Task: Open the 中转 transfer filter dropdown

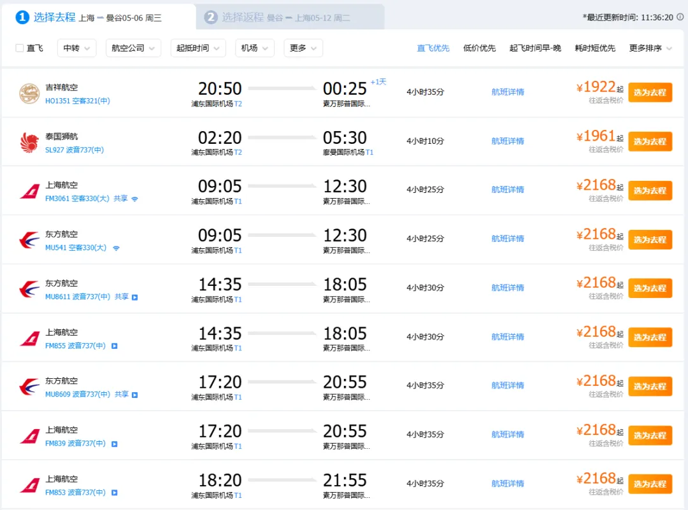Action: (x=77, y=48)
